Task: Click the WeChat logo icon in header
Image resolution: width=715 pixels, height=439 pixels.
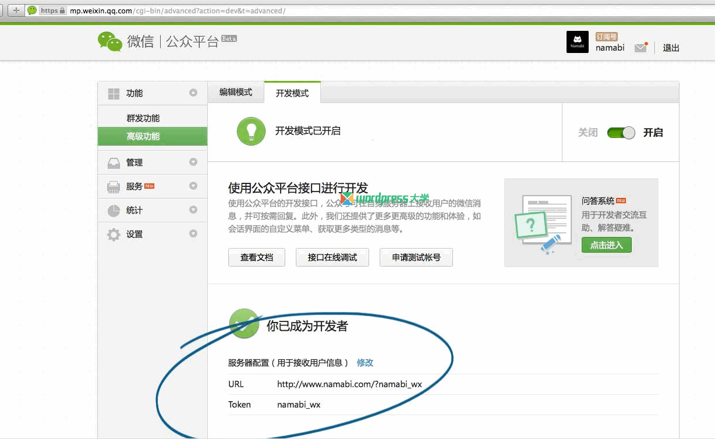Action: click(109, 41)
